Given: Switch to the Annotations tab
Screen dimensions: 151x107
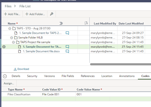Looking at the screenshot, I should click(127, 76).
